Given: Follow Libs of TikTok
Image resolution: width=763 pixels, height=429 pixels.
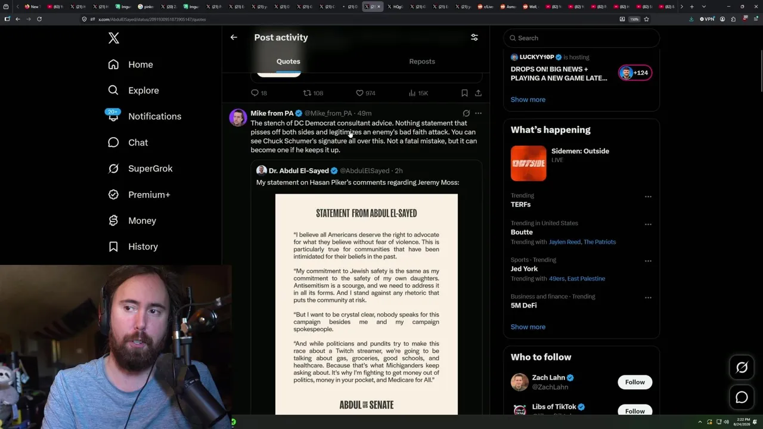Looking at the screenshot, I should [x=635, y=411].
